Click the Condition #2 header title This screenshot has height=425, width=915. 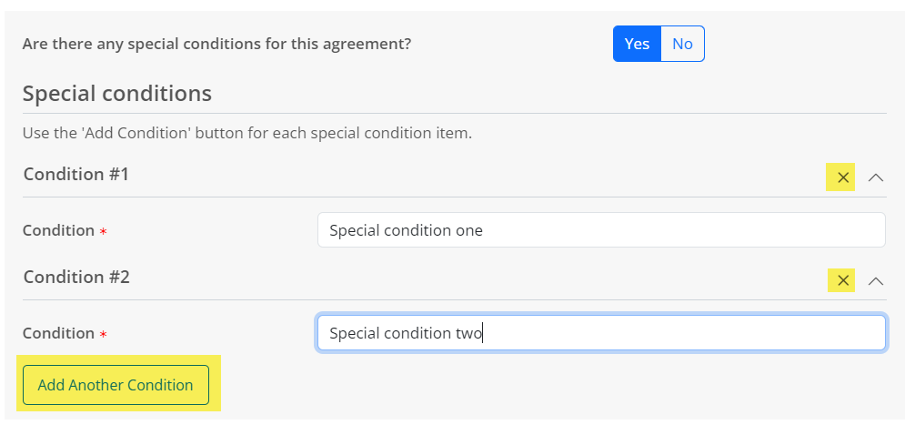point(76,277)
